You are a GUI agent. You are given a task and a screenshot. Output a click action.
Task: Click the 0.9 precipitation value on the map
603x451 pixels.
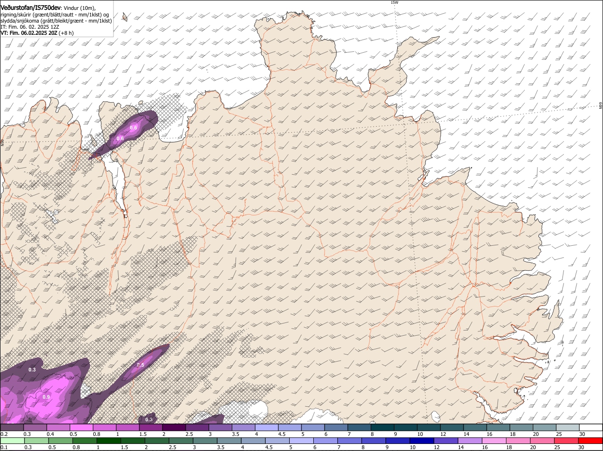pos(46,397)
